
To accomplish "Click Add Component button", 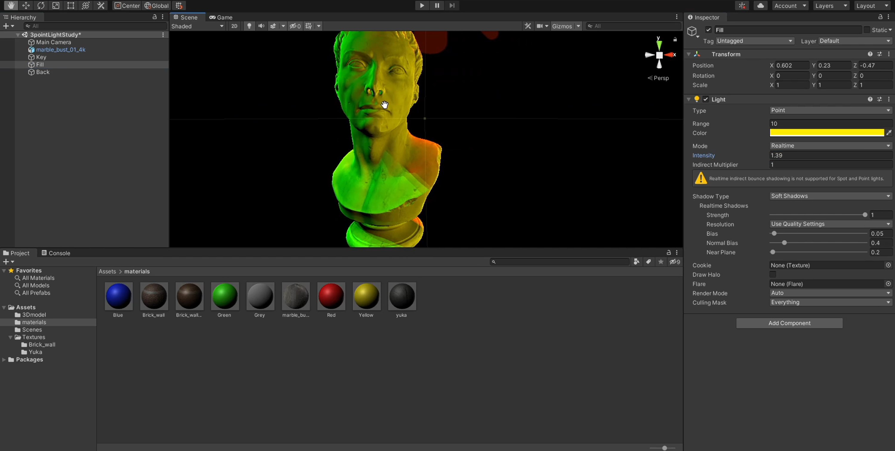I will pos(789,323).
